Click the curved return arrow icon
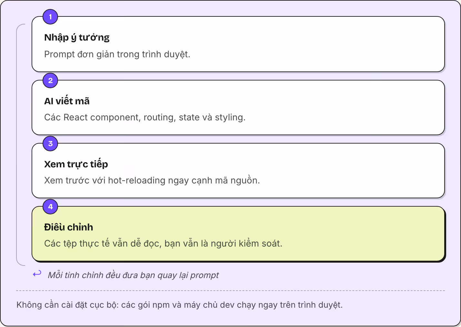 pos(37,274)
